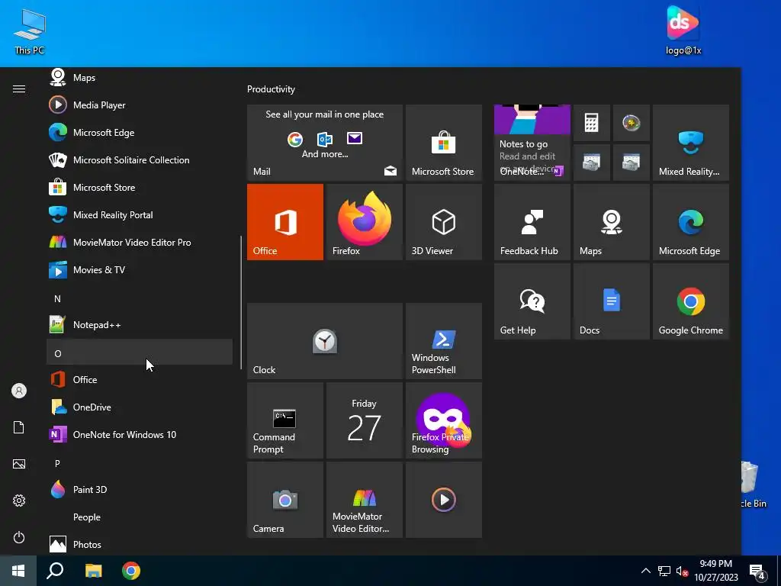The height and width of the screenshot is (586, 781).
Task: Launch the Firefox Private Browsing tile
Action: 444,420
